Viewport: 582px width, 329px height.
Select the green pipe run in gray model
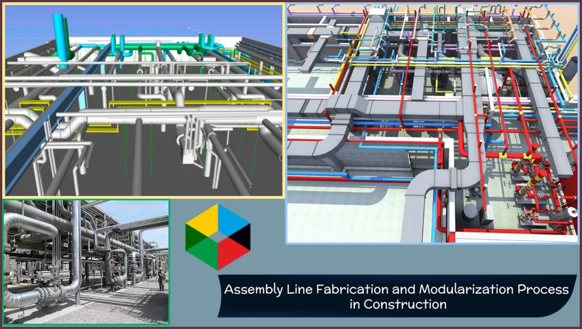click(x=159, y=47)
